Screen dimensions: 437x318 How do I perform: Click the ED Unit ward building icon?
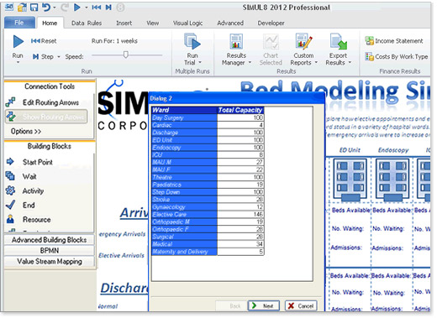(x=350, y=180)
